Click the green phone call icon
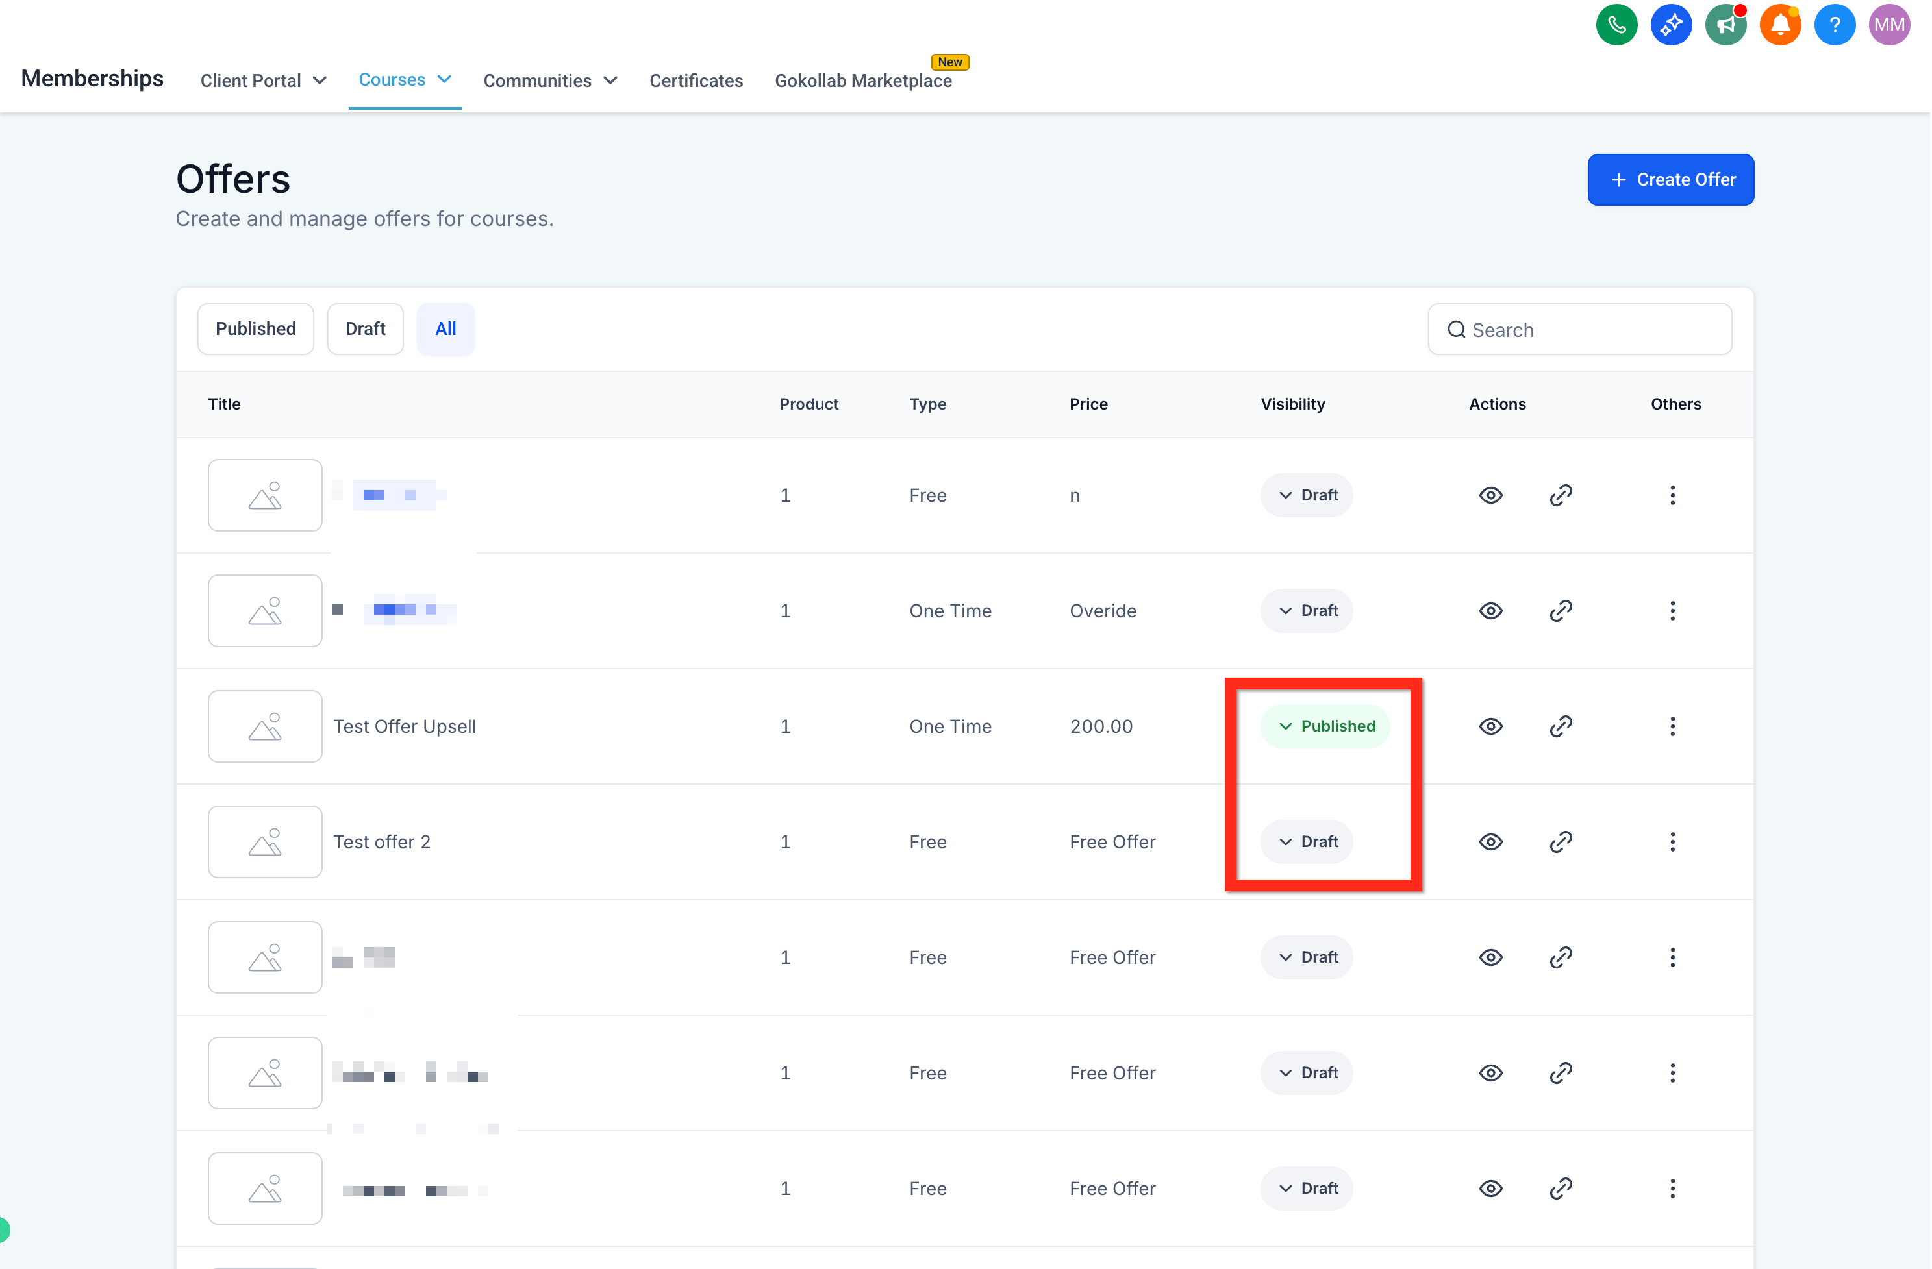This screenshot has width=1932, height=1269. coord(1616,25)
